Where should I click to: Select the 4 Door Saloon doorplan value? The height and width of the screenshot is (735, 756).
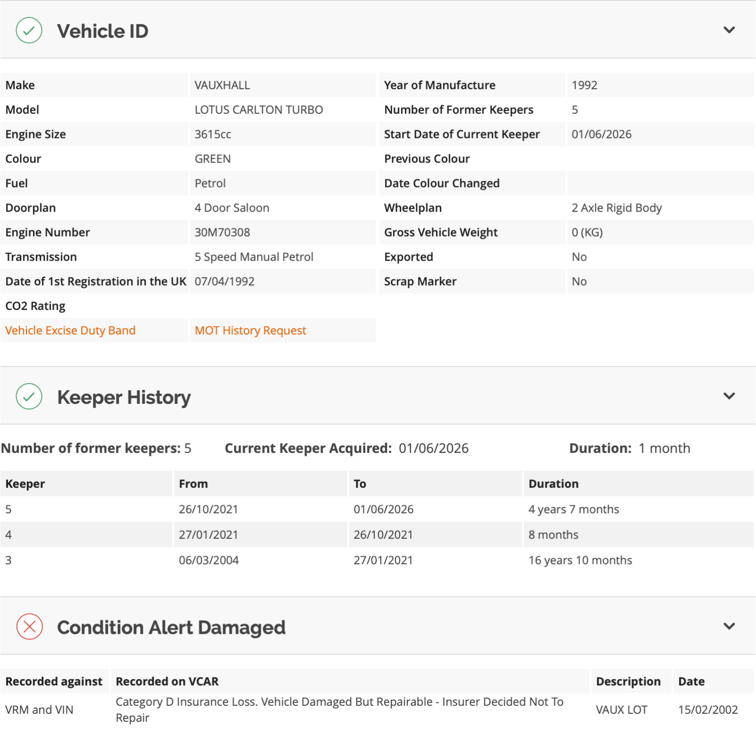232,208
